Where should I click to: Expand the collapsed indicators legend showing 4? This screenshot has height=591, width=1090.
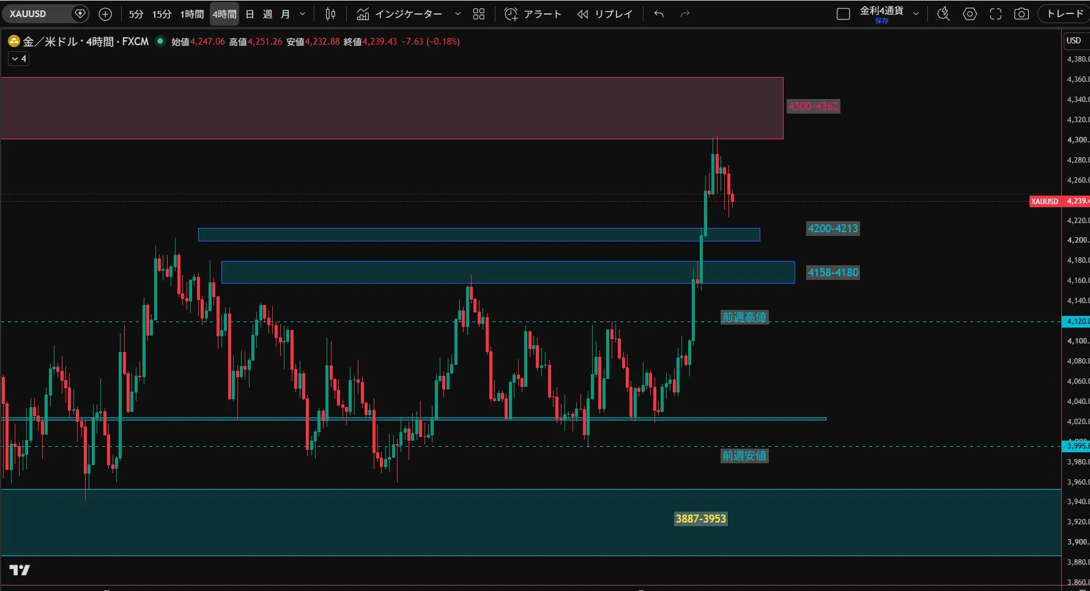19,59
